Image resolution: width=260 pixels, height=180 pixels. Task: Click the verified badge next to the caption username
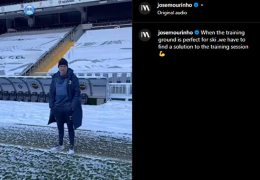point(197,32)
